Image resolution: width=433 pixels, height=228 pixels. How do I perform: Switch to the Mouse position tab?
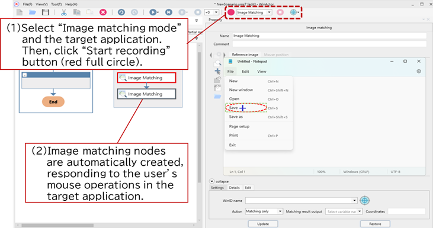[276, 54]
